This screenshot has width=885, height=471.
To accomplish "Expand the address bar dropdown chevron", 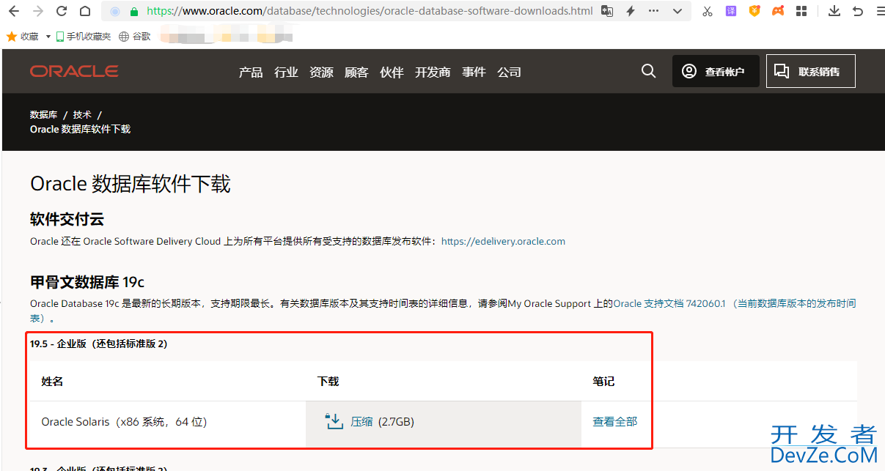I will [677, 11].
